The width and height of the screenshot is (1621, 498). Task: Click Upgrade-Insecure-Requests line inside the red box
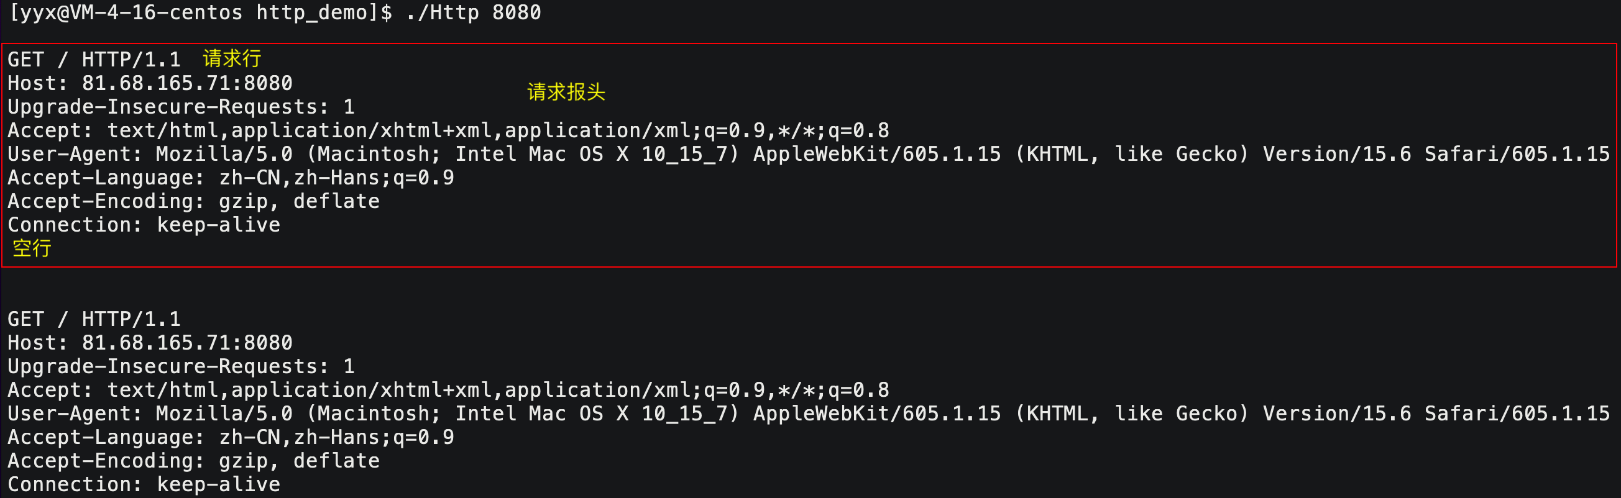[181, 107]
